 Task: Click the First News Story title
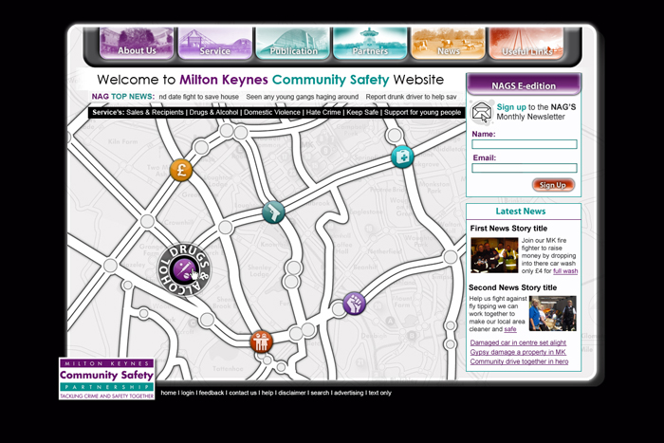(508, 229)
